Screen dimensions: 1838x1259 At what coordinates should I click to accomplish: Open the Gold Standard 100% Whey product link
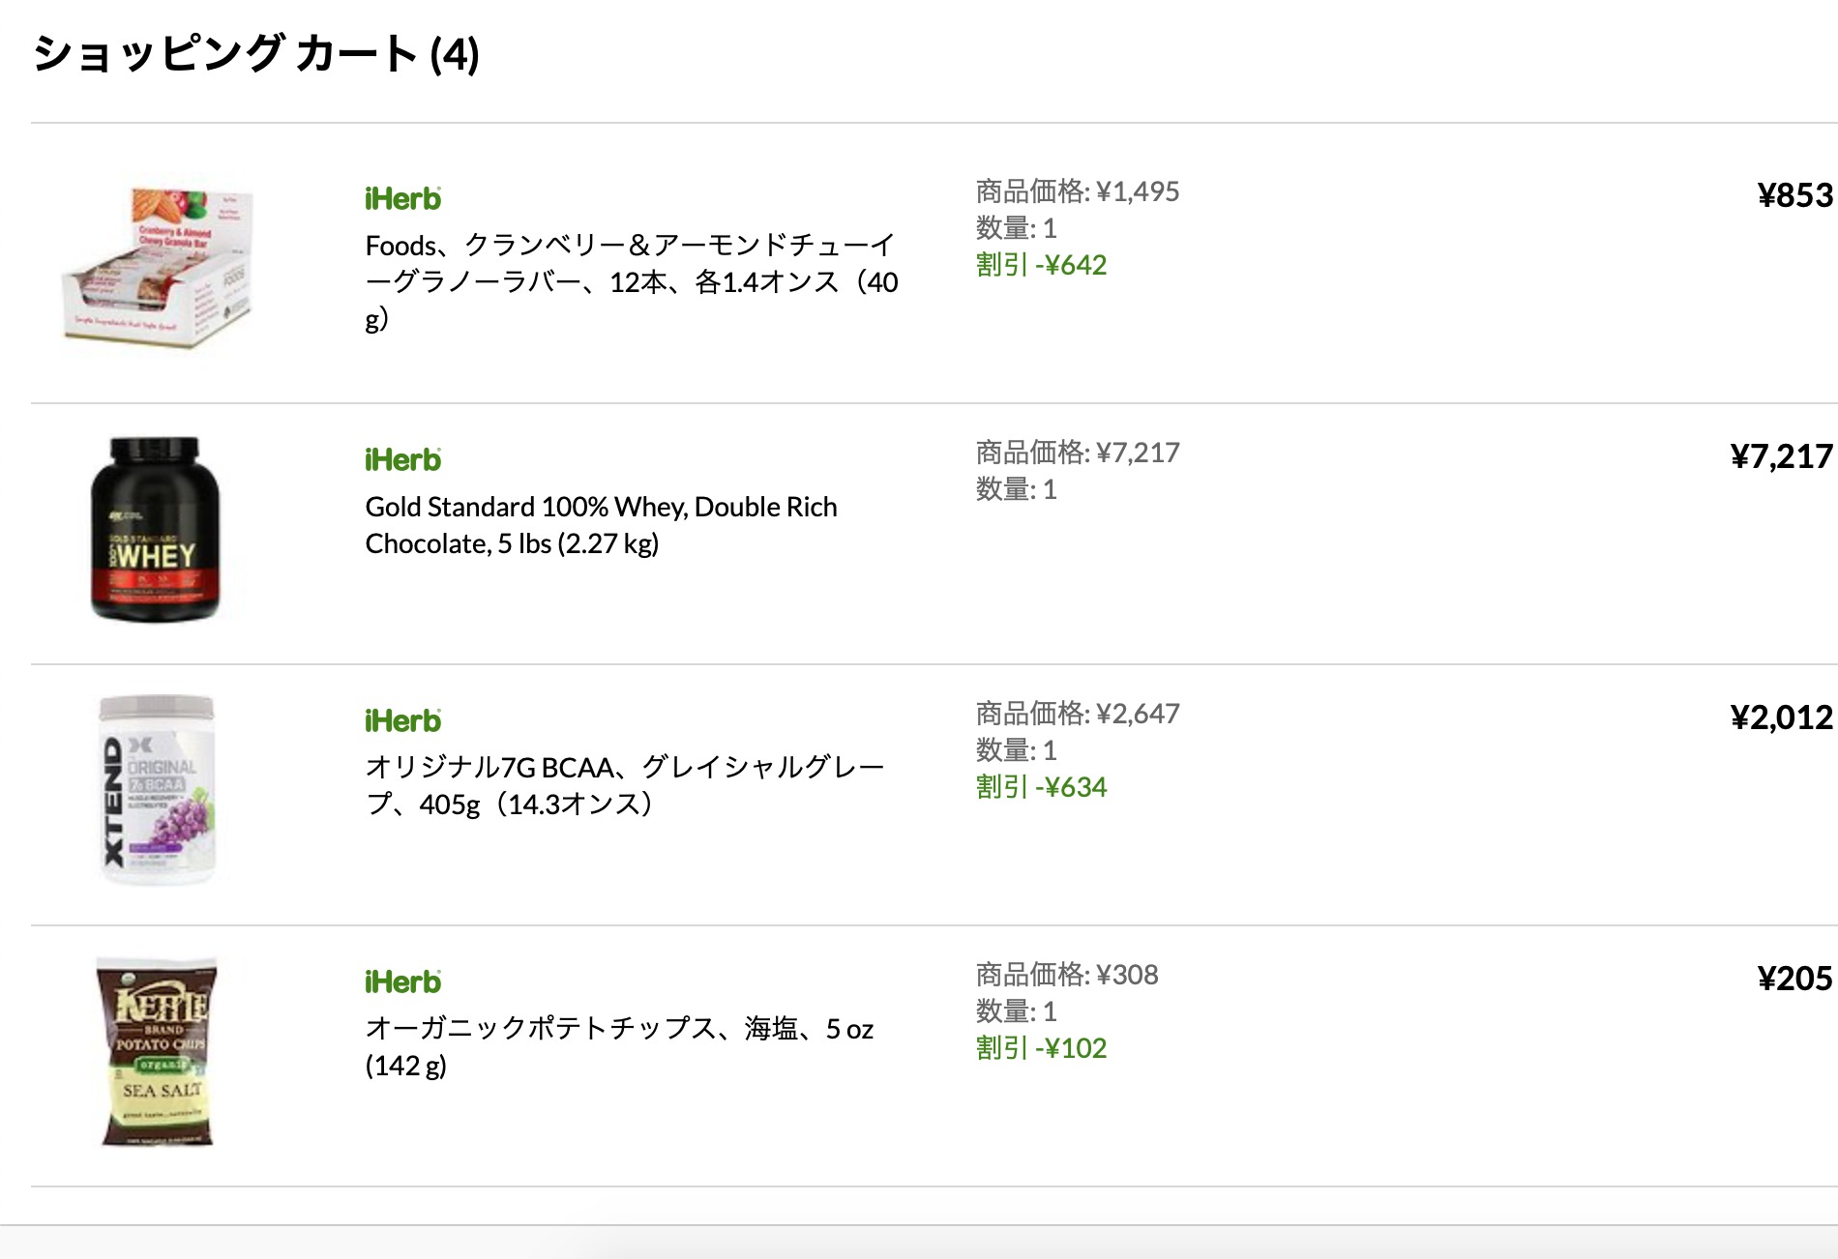(601, 525)
